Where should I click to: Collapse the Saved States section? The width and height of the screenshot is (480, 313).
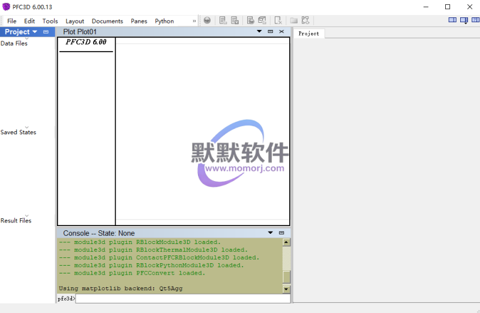26,127
